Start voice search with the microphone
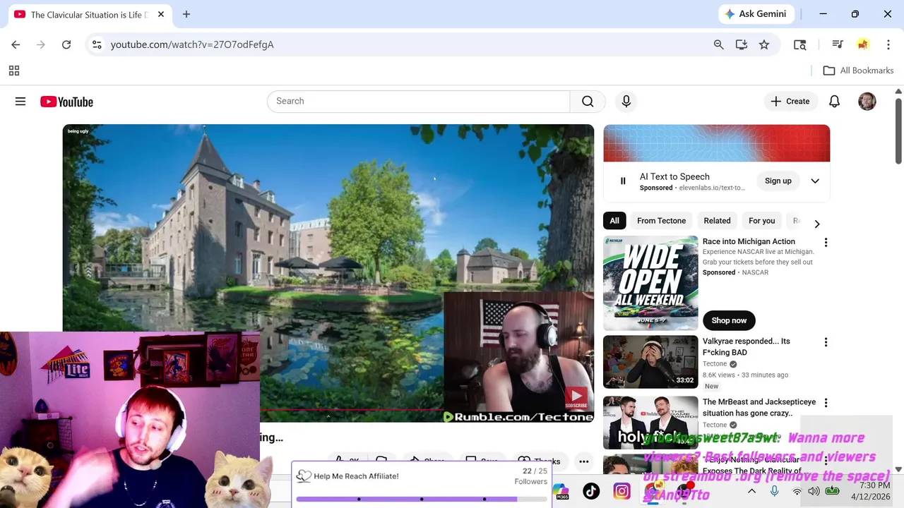Image resolution: width=904 pixels, height=508 pixels. [x=626, y=102]
